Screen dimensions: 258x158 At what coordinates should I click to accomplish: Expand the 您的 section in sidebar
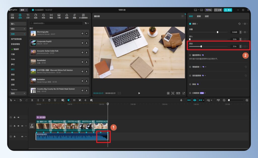click(18, 29)
